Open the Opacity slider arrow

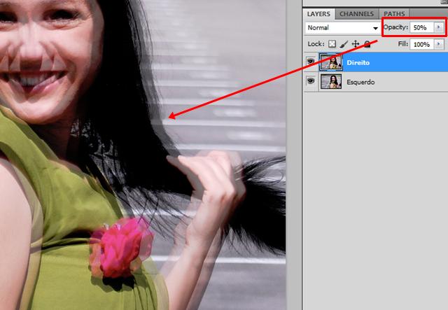[x=439, y=27]
